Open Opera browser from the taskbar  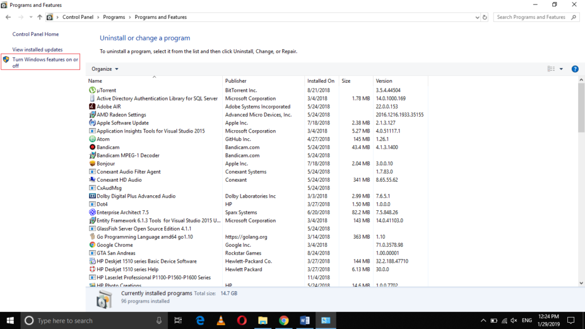click(x=242, y=320)
